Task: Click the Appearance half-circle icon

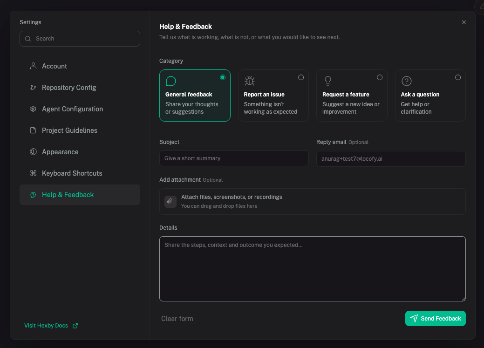Action: (33, 151)
